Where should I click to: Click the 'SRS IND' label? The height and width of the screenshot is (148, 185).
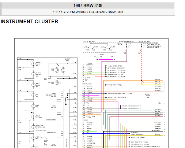pyautogui.click(x=53, y=70)
